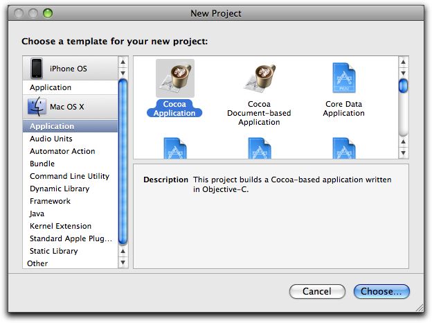Click the Choose... button
This screenshot has width=432, height=323.
tap(381, 291)
